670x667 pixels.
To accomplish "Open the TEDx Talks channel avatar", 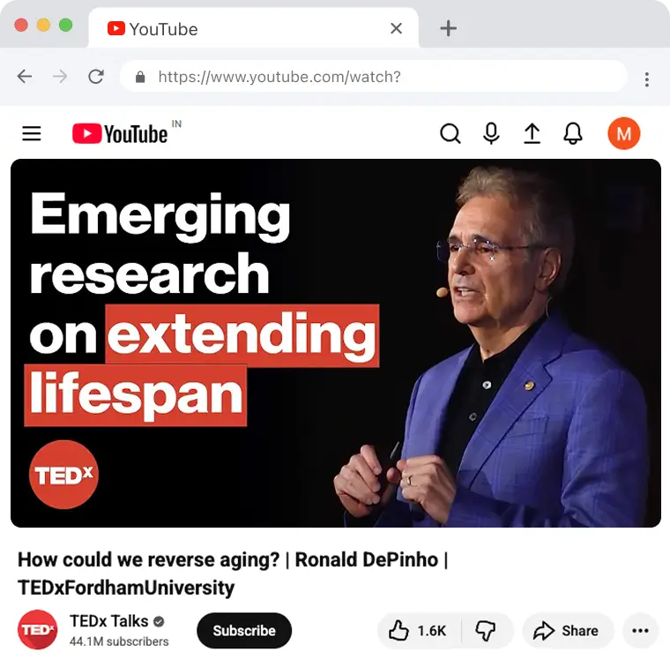I will click(38, 629).
